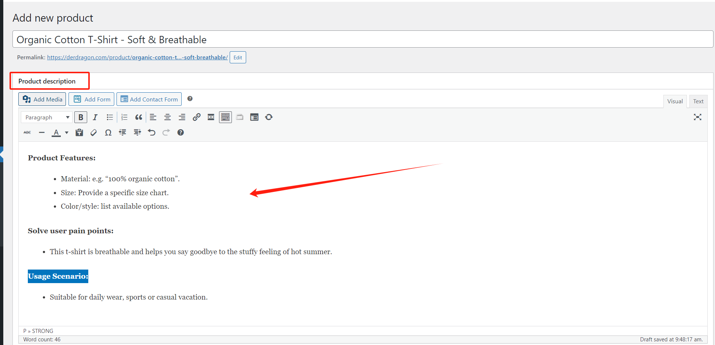This screenshot has height=345, width=715.
Task: Apply the current text color
Action: 56,133
